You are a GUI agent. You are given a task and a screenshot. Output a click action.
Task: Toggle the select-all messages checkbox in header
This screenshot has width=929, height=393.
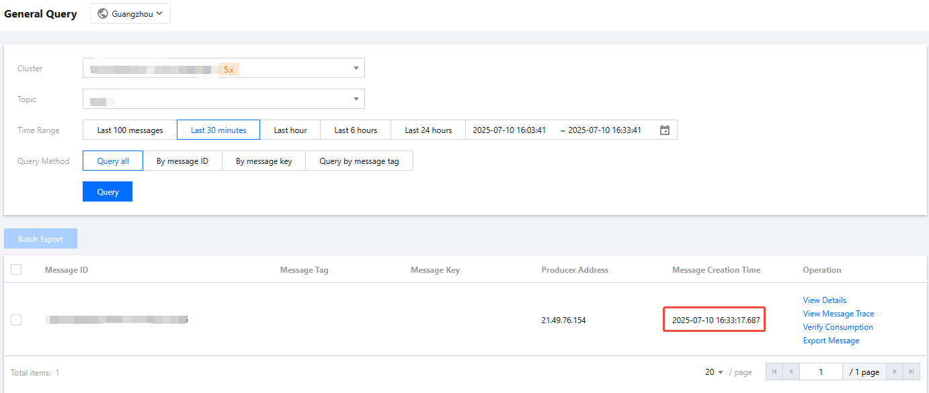(x=16, y=269)
